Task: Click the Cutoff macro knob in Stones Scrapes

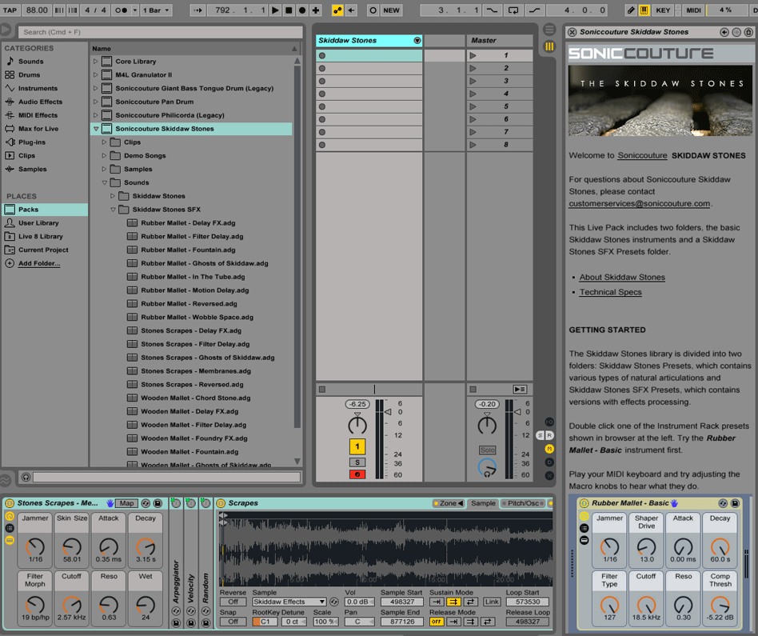Action: point(71,605)
